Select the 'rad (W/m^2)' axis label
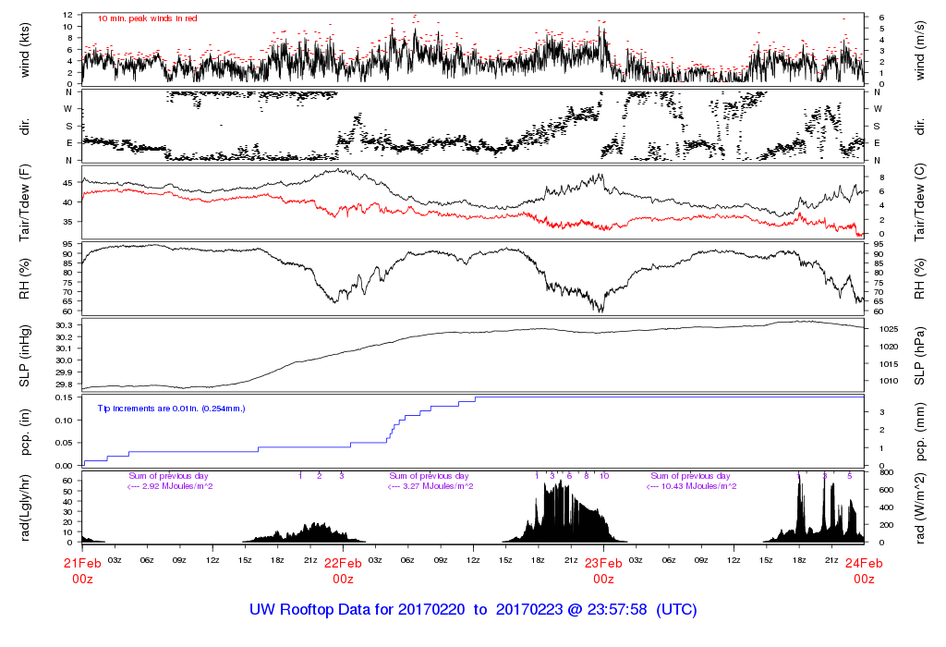Screen dimensions: 946x647 pyautogui.click(x=920, y=508)
